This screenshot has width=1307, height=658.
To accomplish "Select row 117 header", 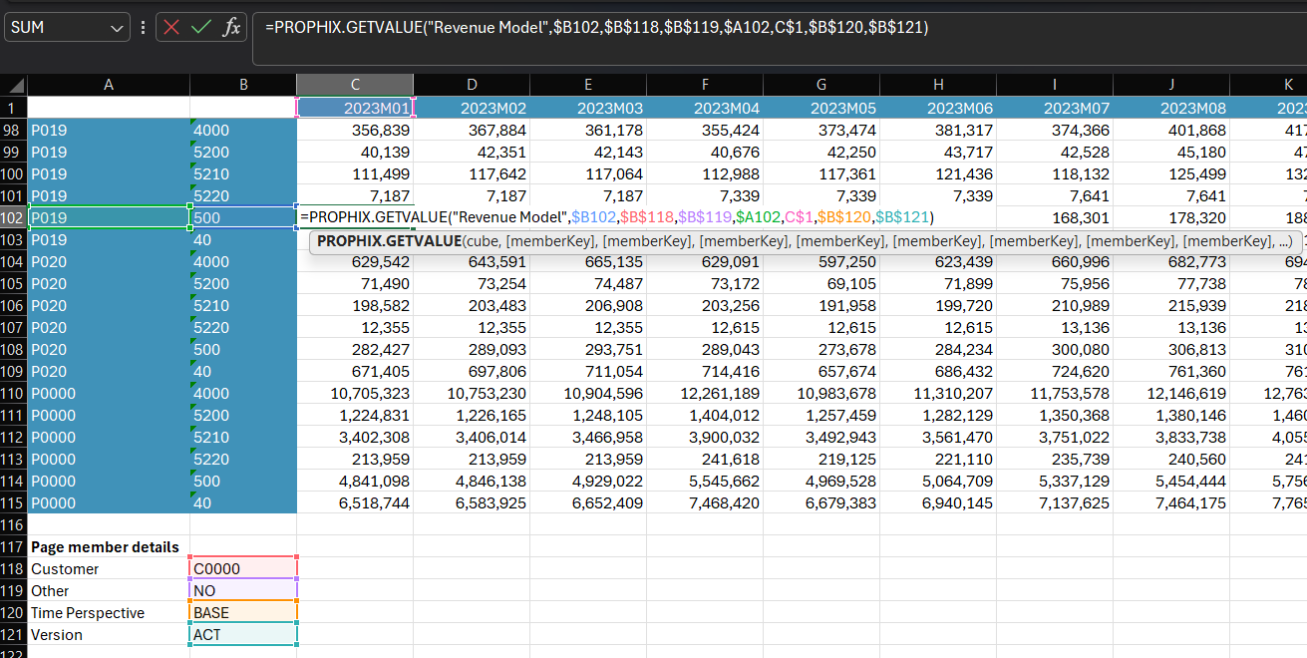I will point(13,546).
